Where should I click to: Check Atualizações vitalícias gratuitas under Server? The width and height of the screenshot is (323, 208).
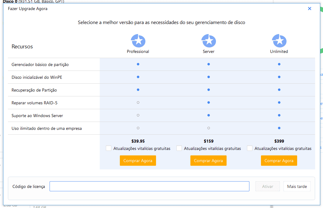tap(179, 148)
